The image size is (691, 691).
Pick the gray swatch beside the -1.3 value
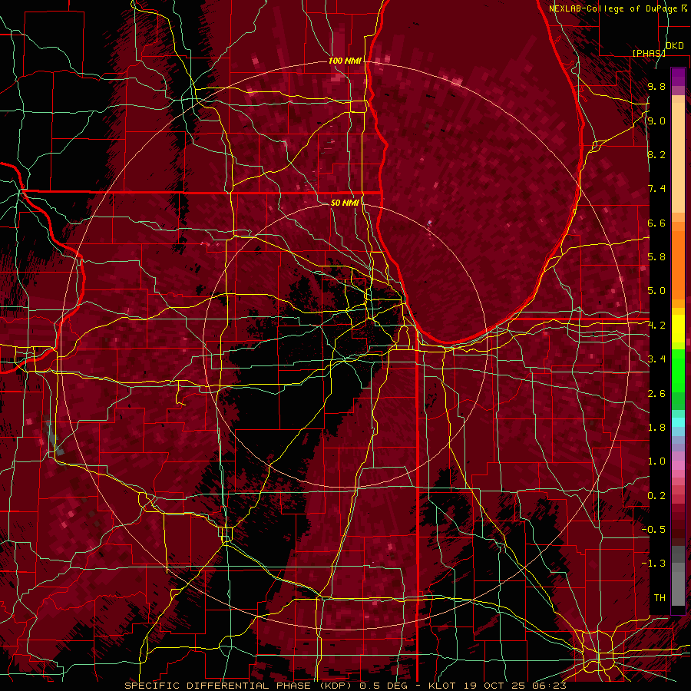(678, 567)
